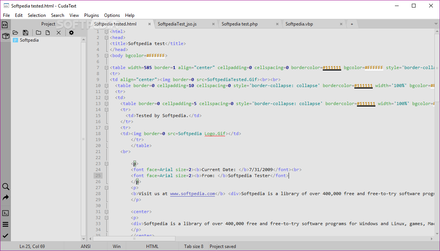
Task: Click the #111111 color value on line 10
Action: pos(363,86)
